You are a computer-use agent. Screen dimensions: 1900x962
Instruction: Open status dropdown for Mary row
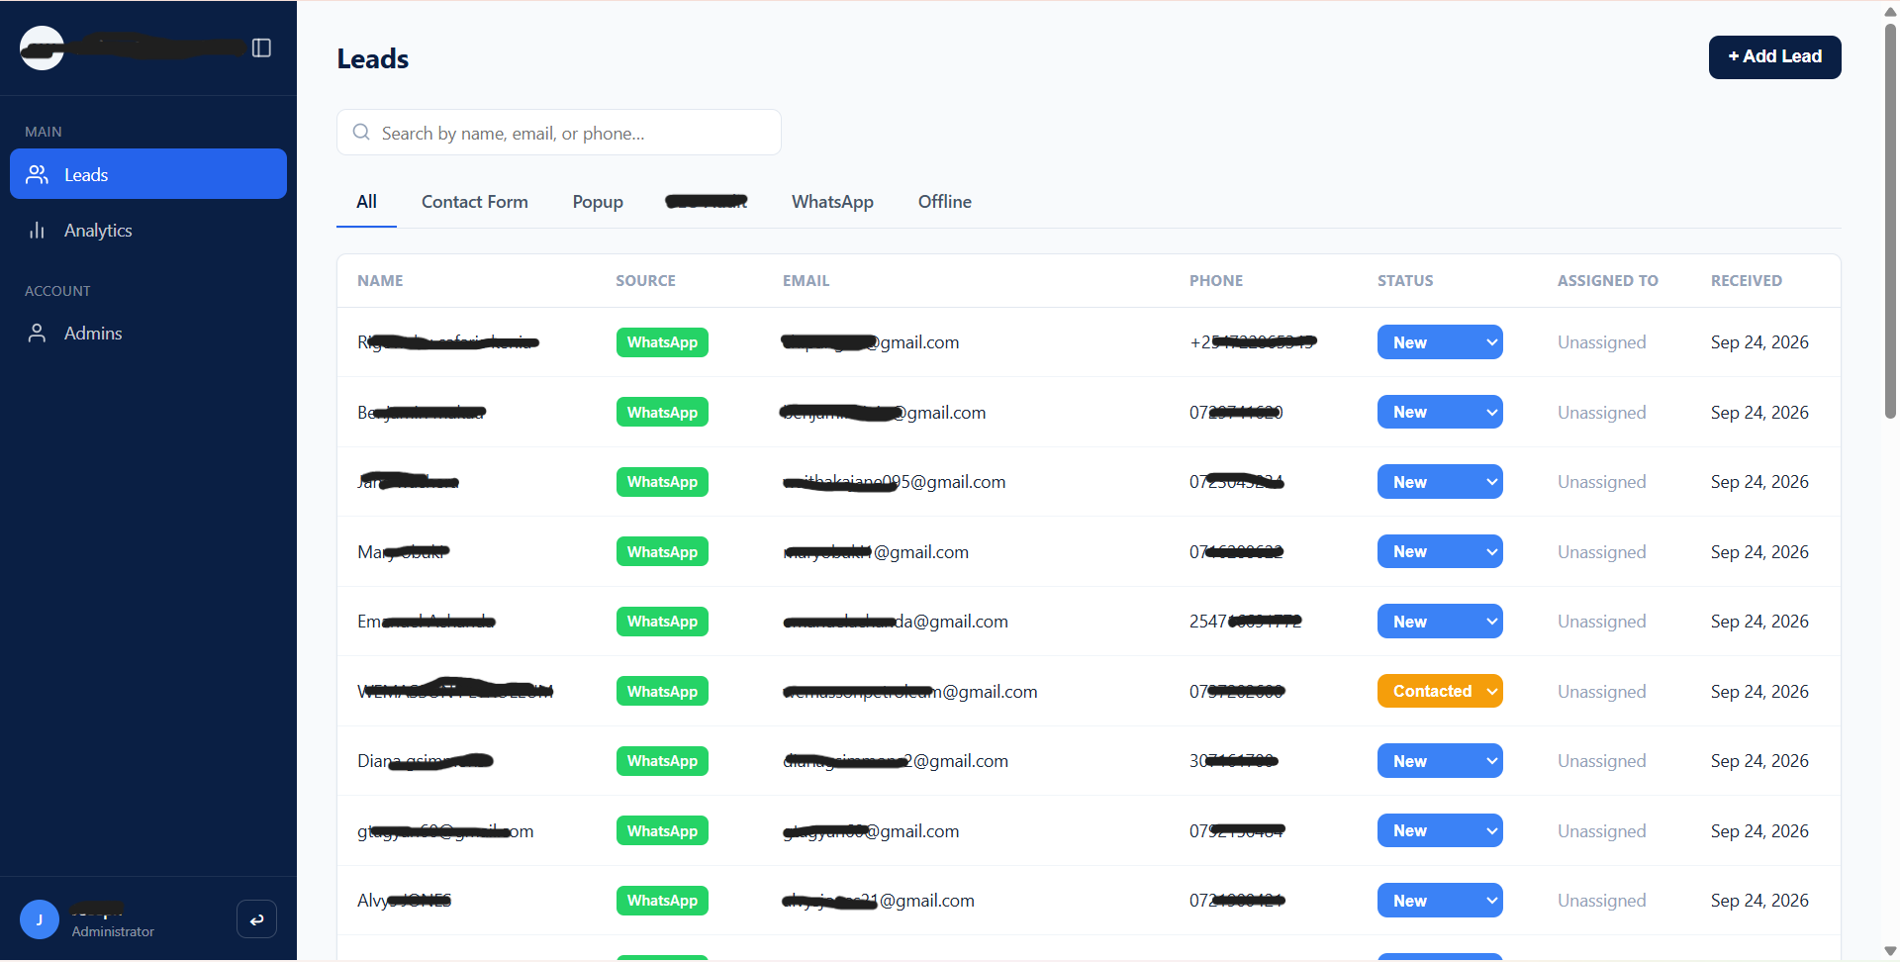click(1440, 551)
